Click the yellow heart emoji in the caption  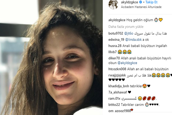coord(161,20)
